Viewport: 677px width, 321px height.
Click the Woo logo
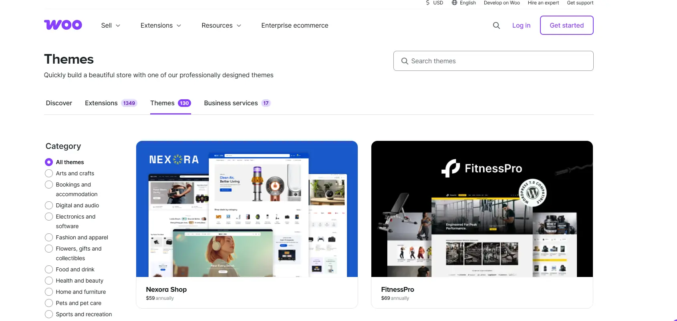pyautogui.click(x=63, y=25)
